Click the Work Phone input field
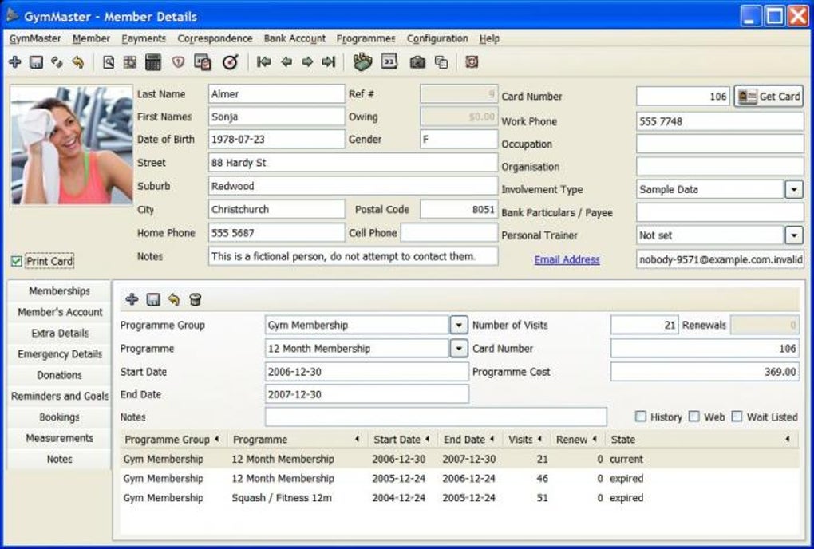Screen dimensions: 814x549 point(719,121)
